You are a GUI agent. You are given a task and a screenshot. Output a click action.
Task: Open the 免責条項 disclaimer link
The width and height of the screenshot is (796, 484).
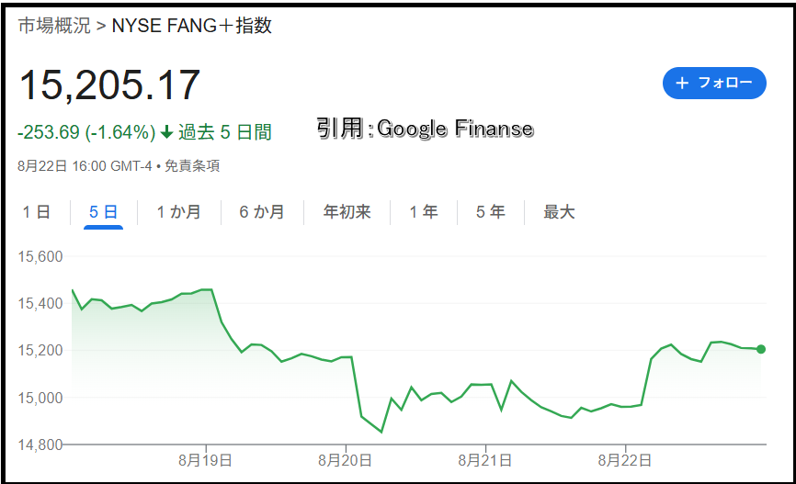(x=192, y=166)
